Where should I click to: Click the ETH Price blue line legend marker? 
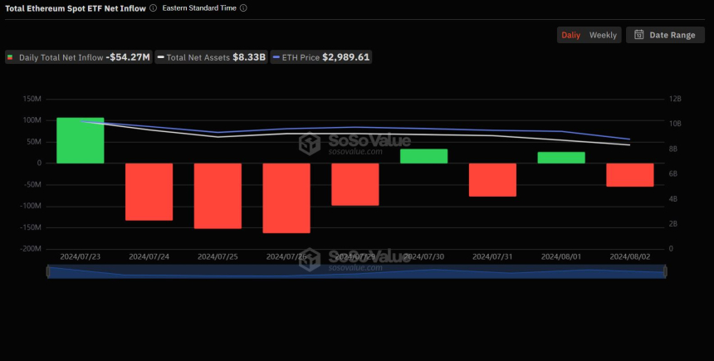[278, 58]
